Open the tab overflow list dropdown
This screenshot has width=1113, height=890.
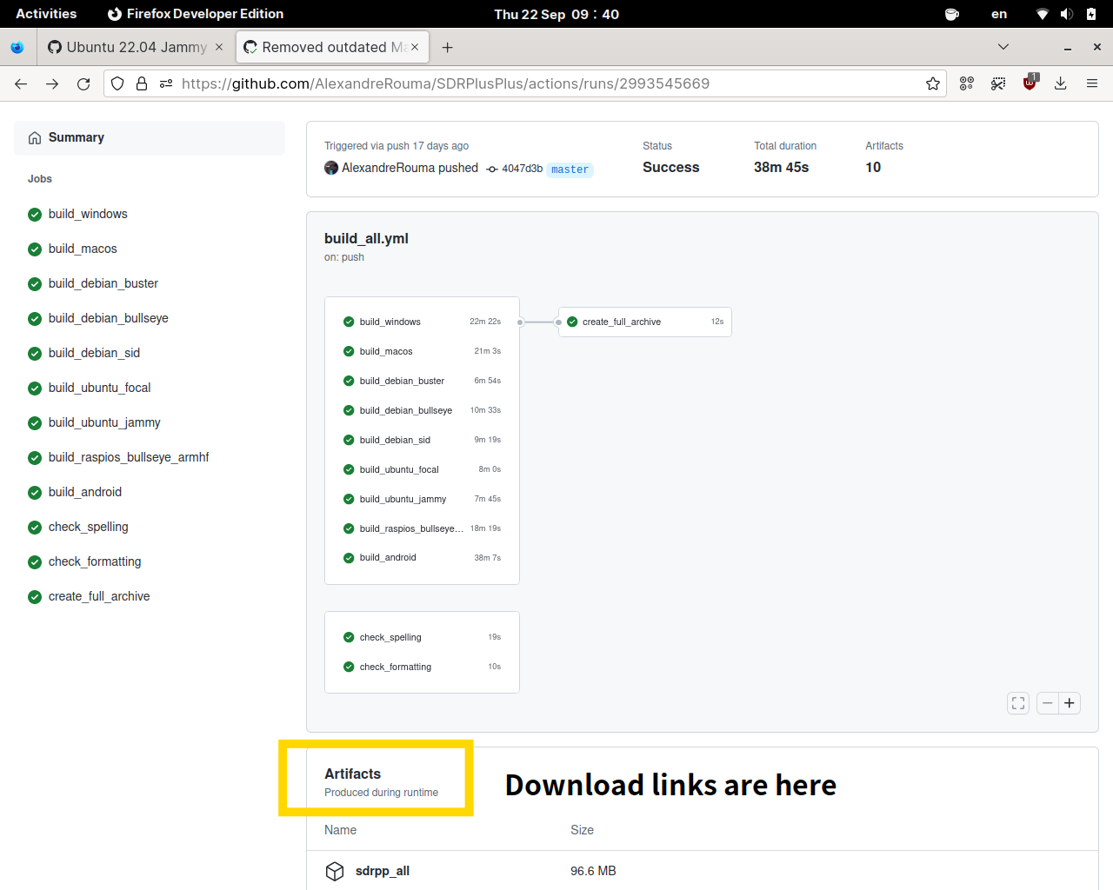click(1003, 47)
